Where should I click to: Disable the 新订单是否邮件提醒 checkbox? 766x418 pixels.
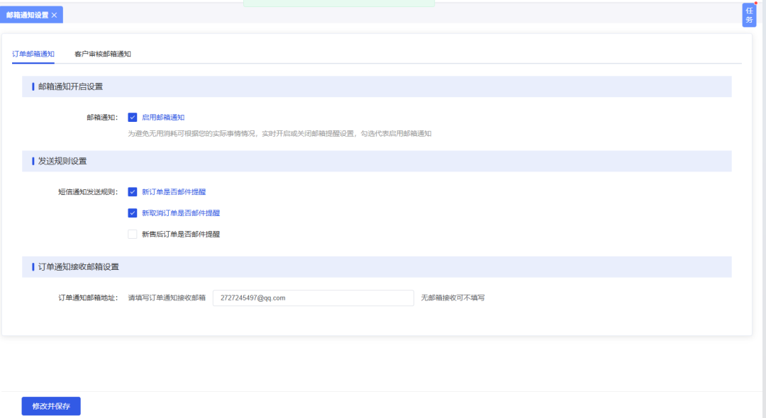(x=133, y=192)
